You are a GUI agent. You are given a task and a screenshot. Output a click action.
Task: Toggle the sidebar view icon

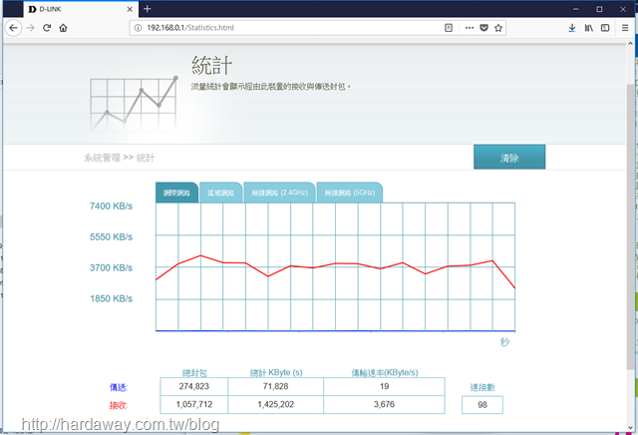tap(605, 27)
